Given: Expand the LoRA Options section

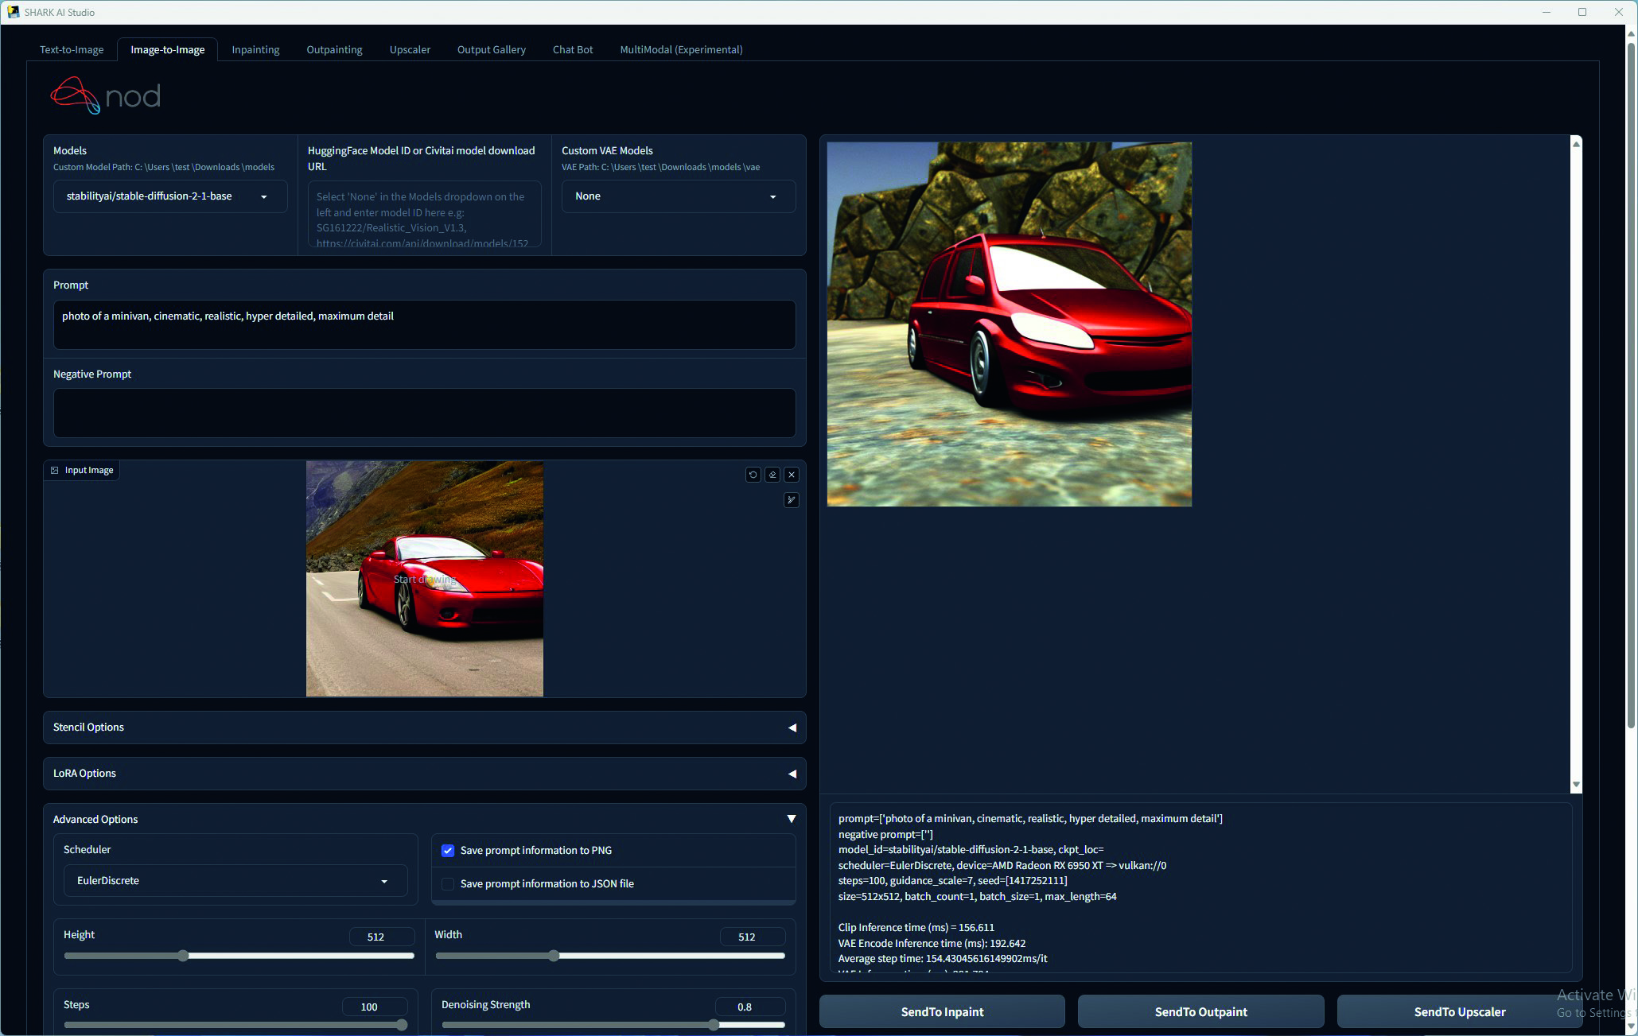Looking at the screenshot, I should 424,774.
